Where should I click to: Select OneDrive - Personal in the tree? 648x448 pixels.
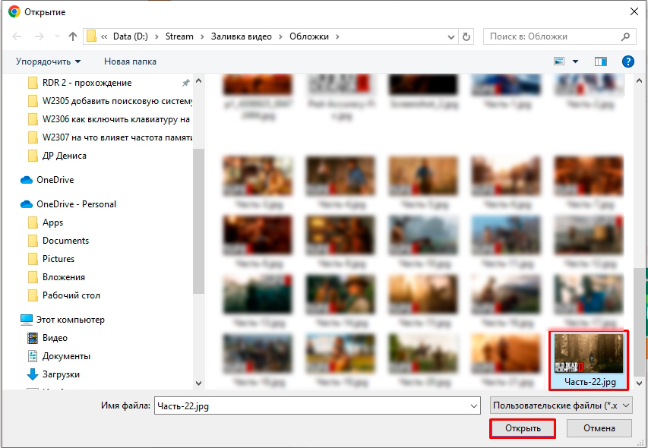76,204
